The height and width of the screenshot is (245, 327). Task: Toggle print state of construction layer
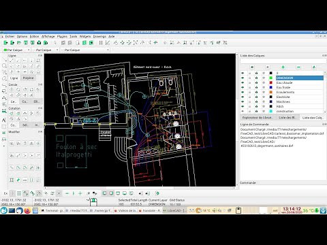257,111
